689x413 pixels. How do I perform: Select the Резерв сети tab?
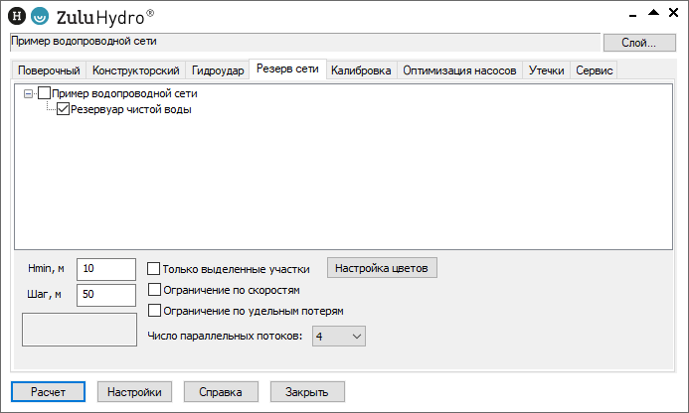[287, 69]
